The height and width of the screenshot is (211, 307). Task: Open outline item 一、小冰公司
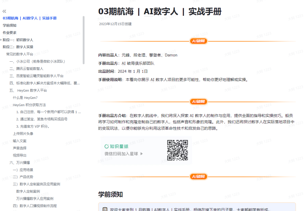pos(37,61)
